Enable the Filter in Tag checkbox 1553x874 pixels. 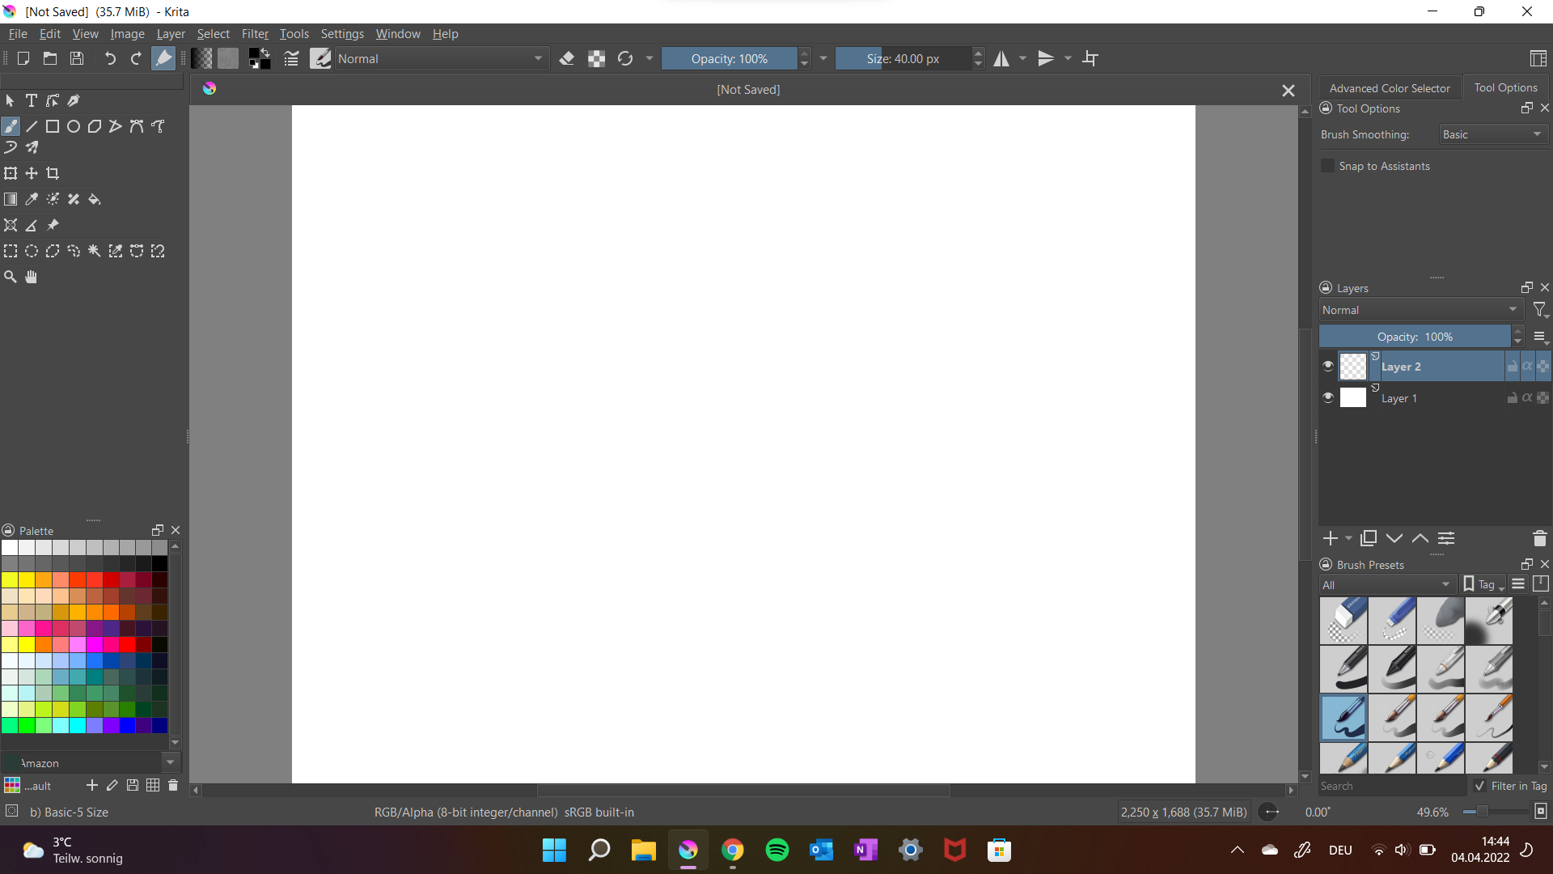click(x=1481, y=785)
